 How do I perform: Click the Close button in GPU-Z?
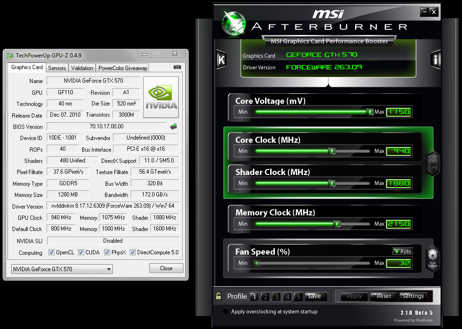coord(166,268)
